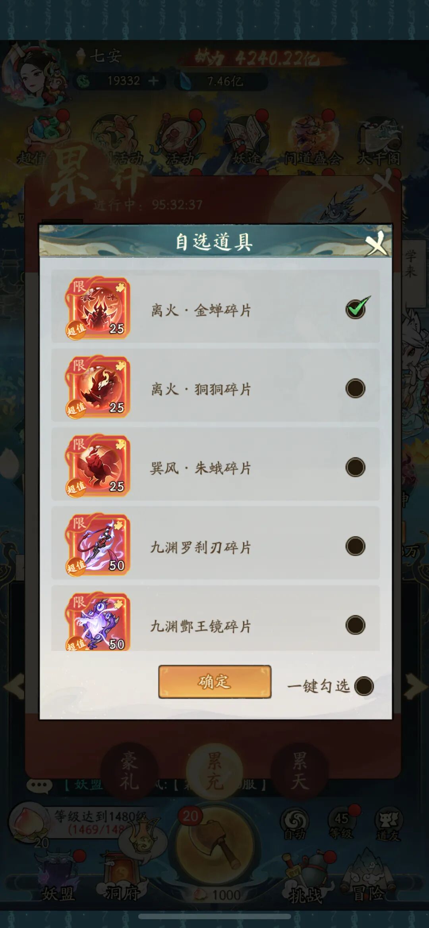Click the 巽风·朱蛾碎片 item icon

point(98,466)
